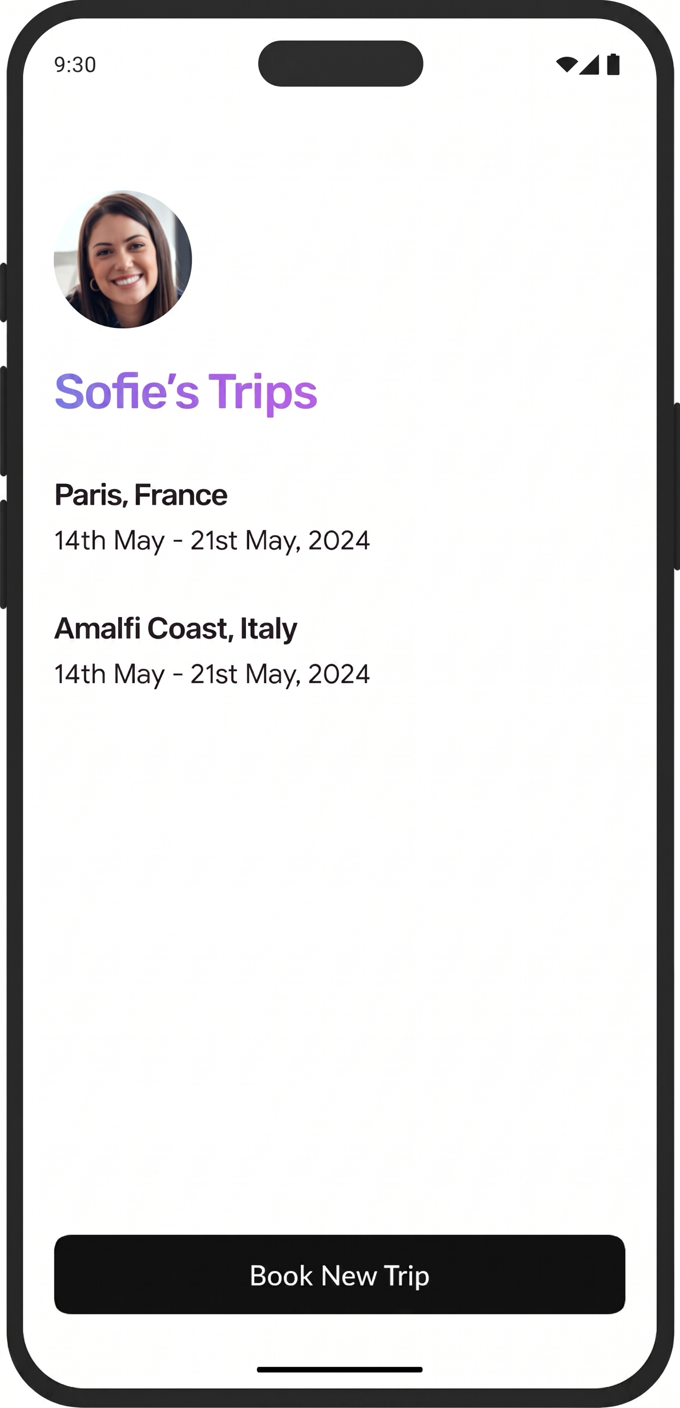The image size is (680, 1408).
Task: Click the left-side volume down button
Action: 3,554
